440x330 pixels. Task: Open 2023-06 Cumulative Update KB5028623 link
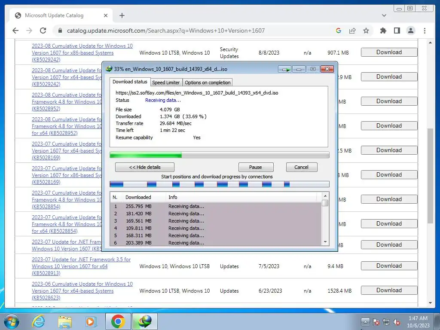(82, 291)
